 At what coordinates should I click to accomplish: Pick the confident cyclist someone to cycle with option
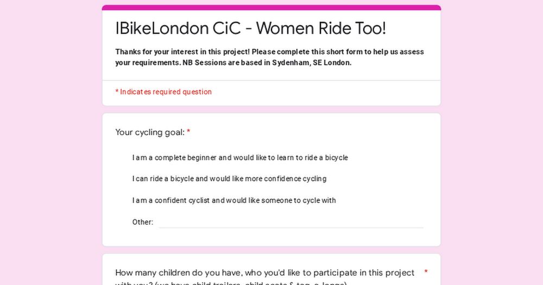[x=233, y=200]
